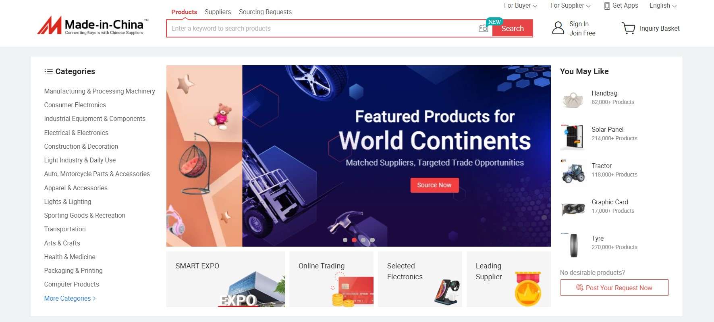
Task: Click the Get Apps phone icon
Action: [607, 6]
